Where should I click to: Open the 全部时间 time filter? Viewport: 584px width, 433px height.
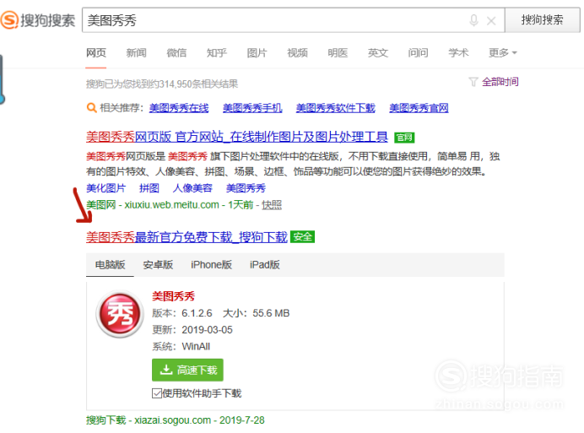point(500,82)
